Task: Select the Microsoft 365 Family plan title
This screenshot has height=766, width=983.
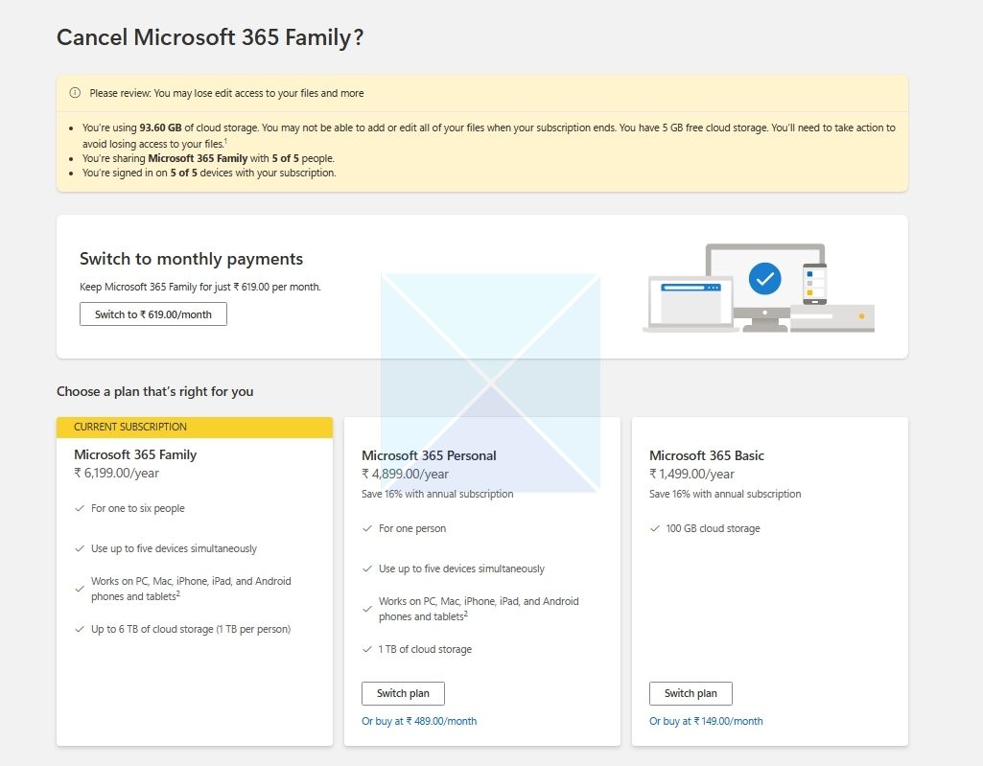Action: coord(135,455)
